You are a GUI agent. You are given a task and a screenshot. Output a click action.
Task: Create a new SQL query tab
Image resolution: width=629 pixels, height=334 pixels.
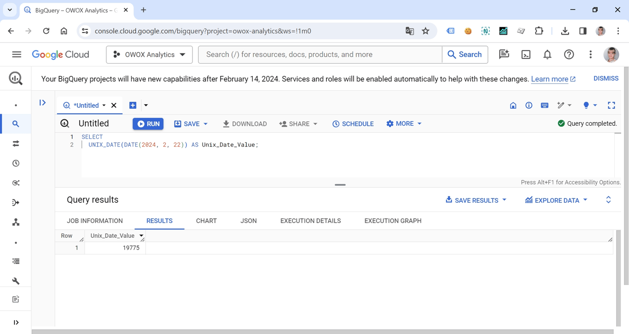click(133, 105)
